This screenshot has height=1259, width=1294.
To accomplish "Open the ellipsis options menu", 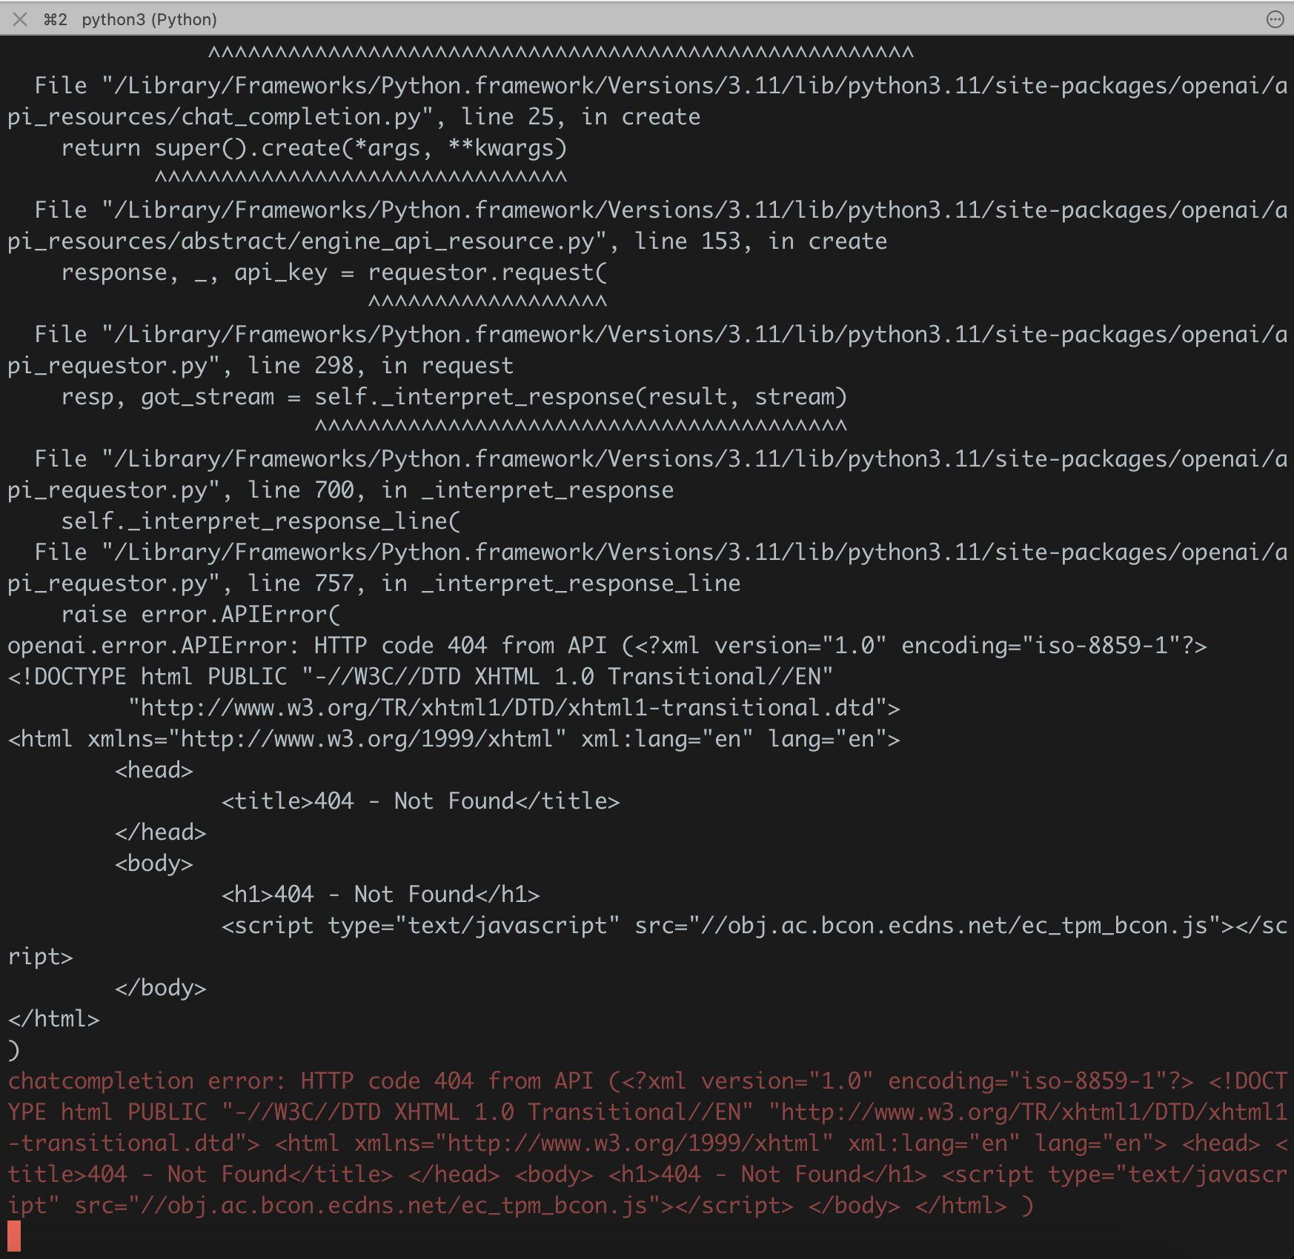I will click(x=1274, y=19).
